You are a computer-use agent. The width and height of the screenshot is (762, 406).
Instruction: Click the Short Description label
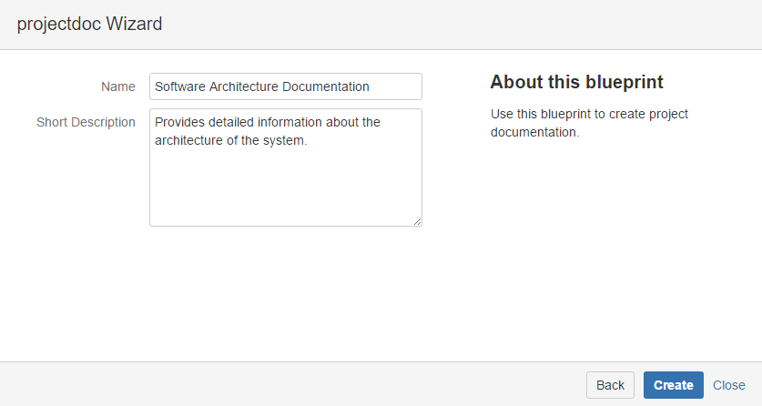tap(86, 122)
